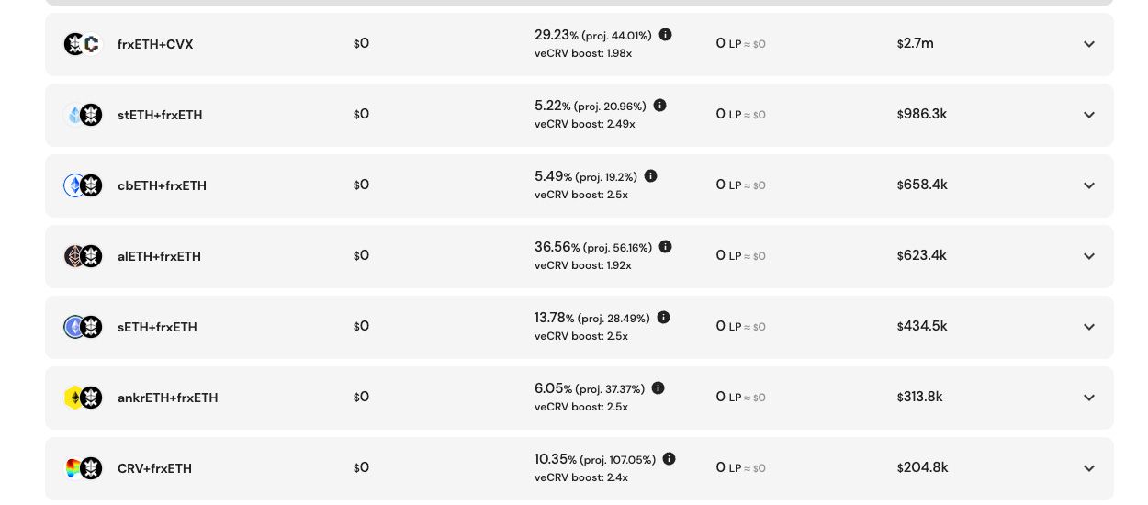Click the info icon beside frxETH+CVX APR
This screenshot has height=505, width=1148.
666,35
